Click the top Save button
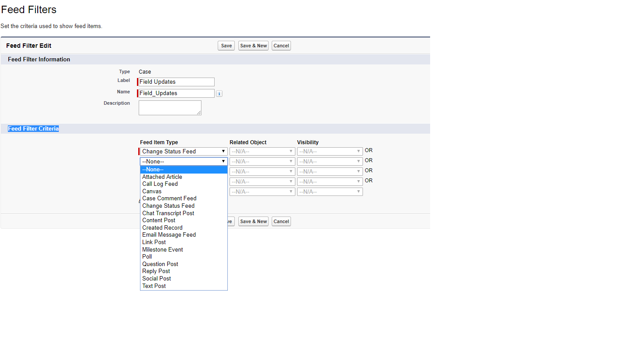Image resolution: width=632 pixels, height=355 pixels. pos(226,45)
